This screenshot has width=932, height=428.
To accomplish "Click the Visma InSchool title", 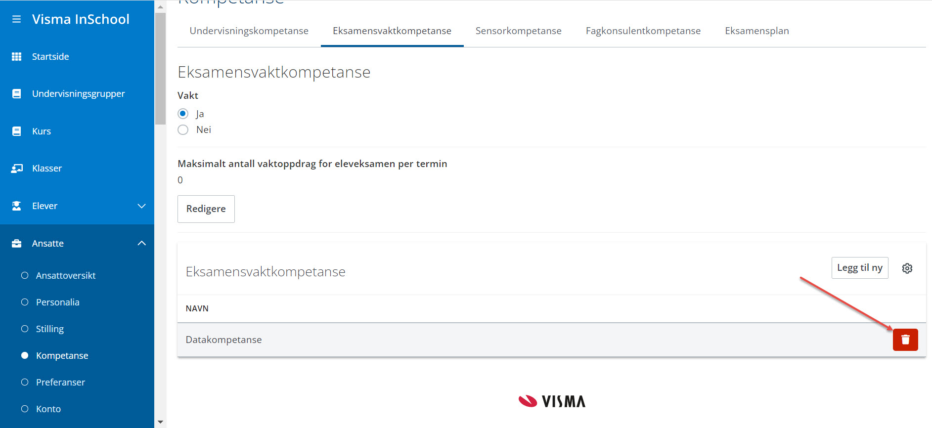I will [x=81, y=19].
